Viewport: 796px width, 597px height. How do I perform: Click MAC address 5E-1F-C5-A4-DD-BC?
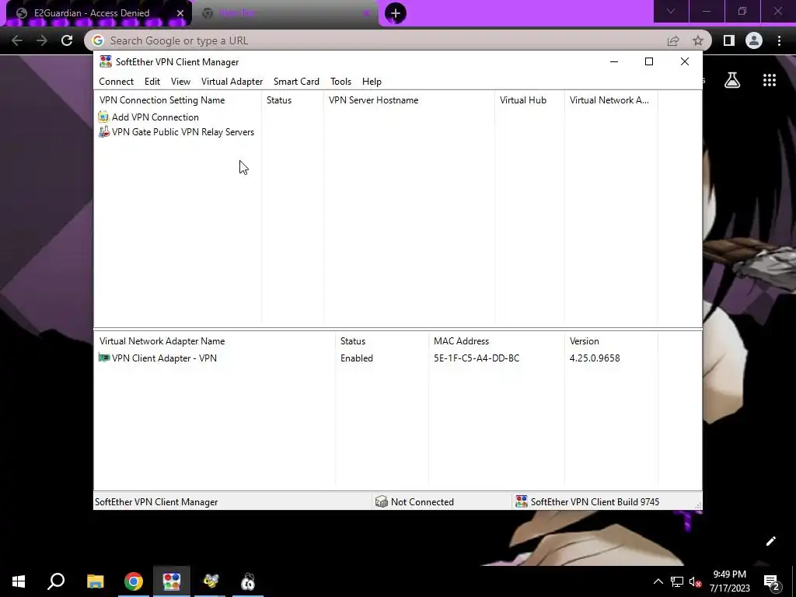[x=477, y=358]
